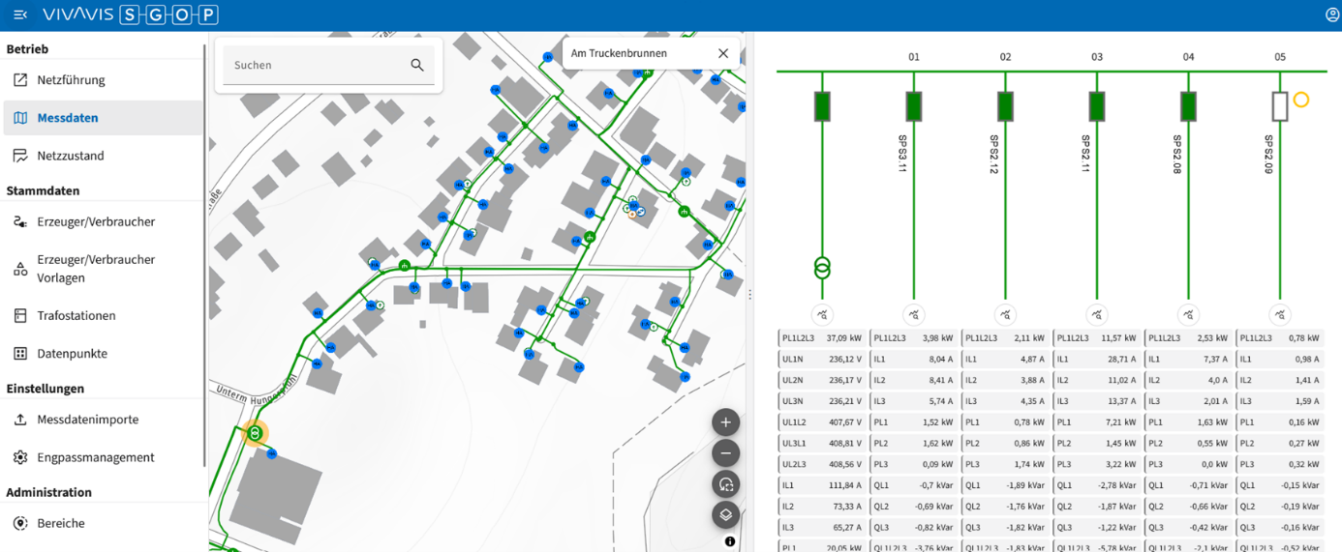
Task: Toggle the fuse on feeder 04 SPS2.08
Action: pyautogui.click(x=1188, y=106)
